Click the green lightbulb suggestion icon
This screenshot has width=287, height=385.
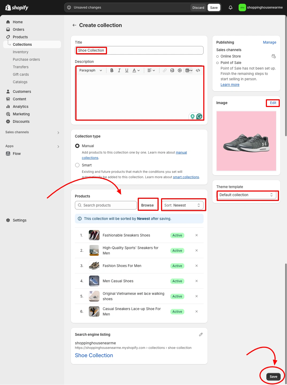[192, 116]
